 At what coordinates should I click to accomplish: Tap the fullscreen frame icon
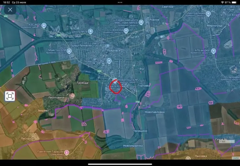[x=10, y=96]
